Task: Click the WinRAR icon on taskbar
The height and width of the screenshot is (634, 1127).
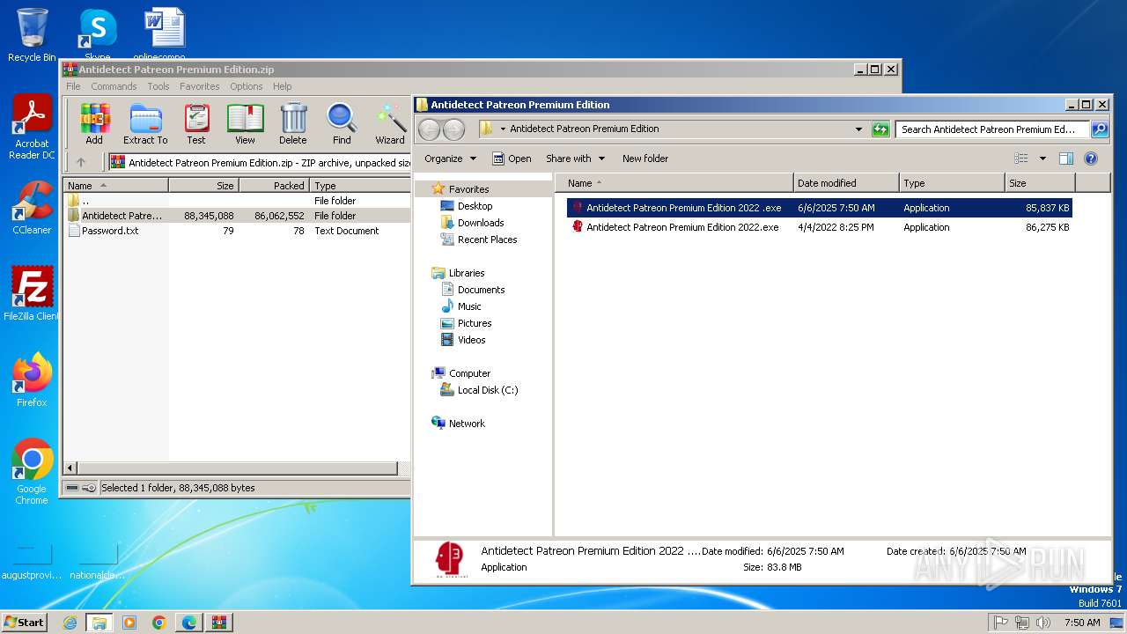Action: (x=219, y=623)
